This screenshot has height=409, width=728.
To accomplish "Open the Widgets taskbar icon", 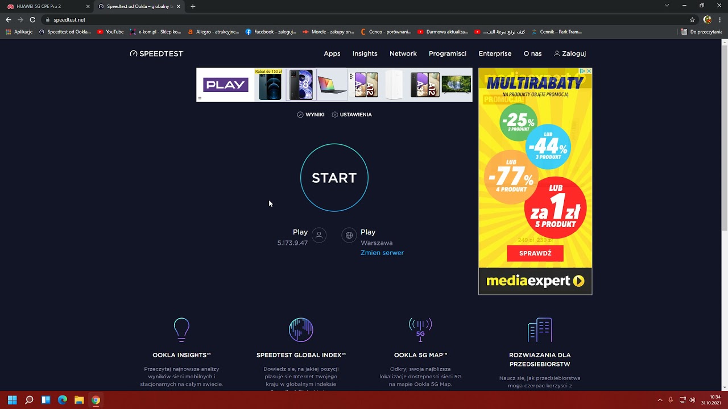I will click(x=46, y=400).
